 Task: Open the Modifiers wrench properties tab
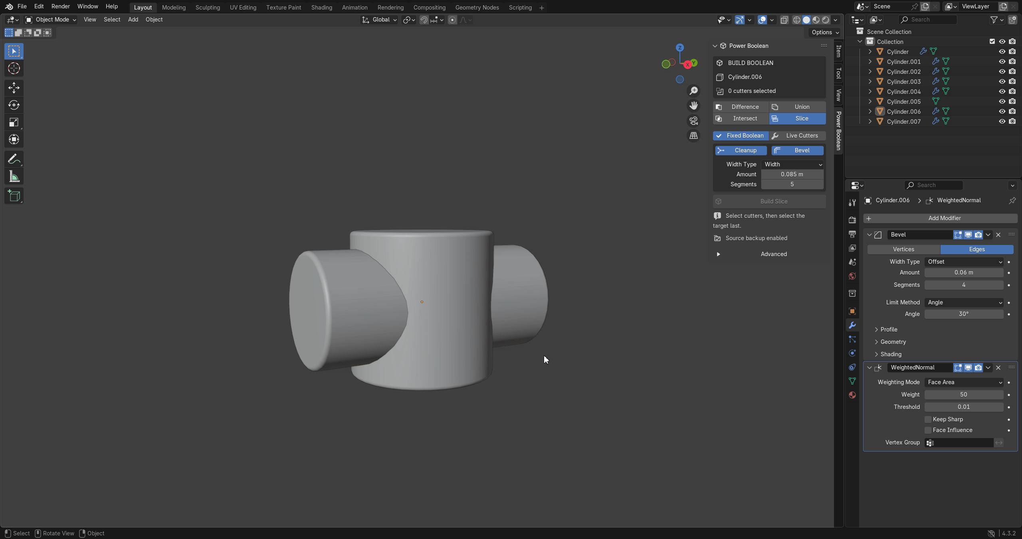(x=852, y=325)
